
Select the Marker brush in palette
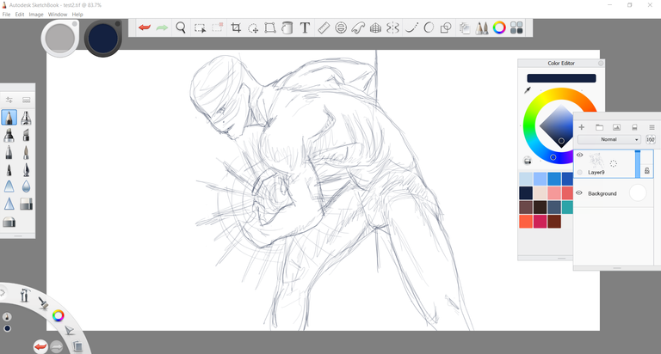point(9,135)
